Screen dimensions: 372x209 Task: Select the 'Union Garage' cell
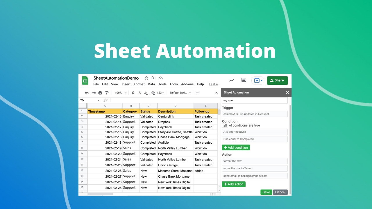[176, 165]
